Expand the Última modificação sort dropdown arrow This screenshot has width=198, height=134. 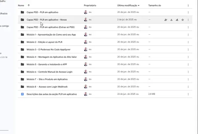(x=139, y=6)
